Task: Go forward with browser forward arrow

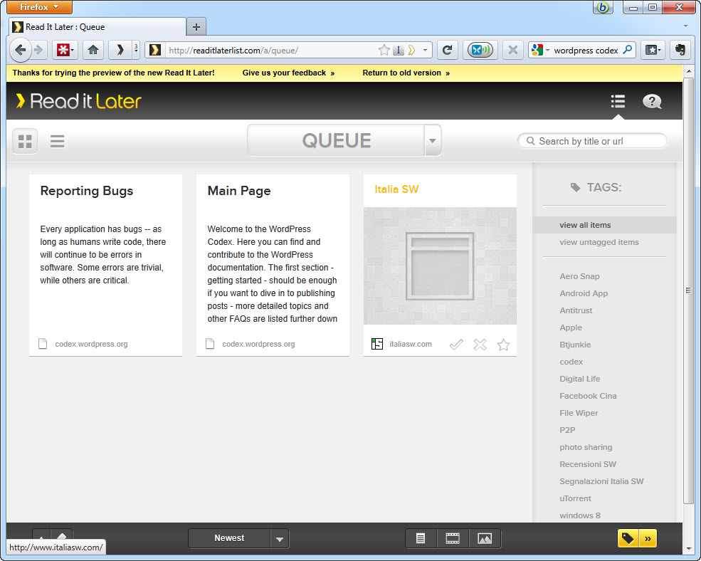Action: (x=39, y=50)
